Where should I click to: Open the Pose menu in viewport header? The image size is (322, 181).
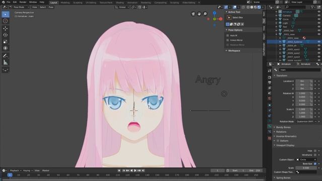[x=51, y=7]
